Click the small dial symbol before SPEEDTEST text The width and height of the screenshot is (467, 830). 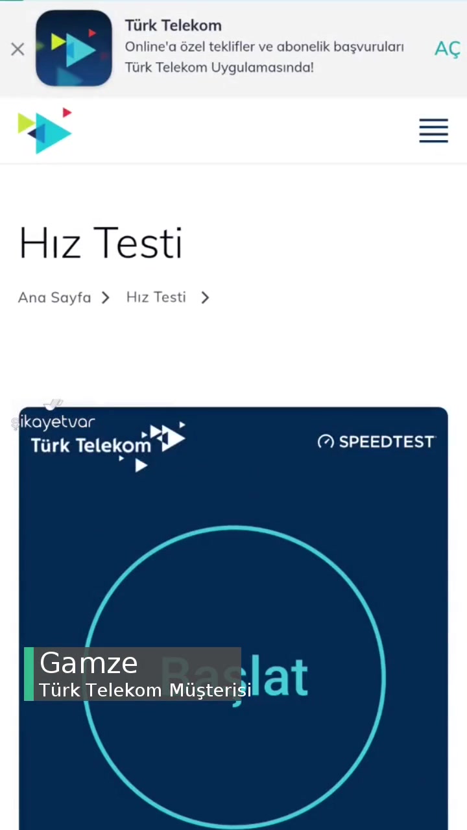[325, 442]
